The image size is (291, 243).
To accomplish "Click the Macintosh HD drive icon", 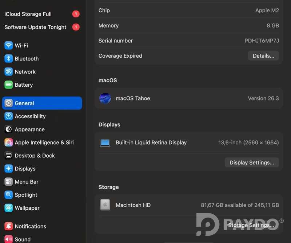I will tap(105, 205).
